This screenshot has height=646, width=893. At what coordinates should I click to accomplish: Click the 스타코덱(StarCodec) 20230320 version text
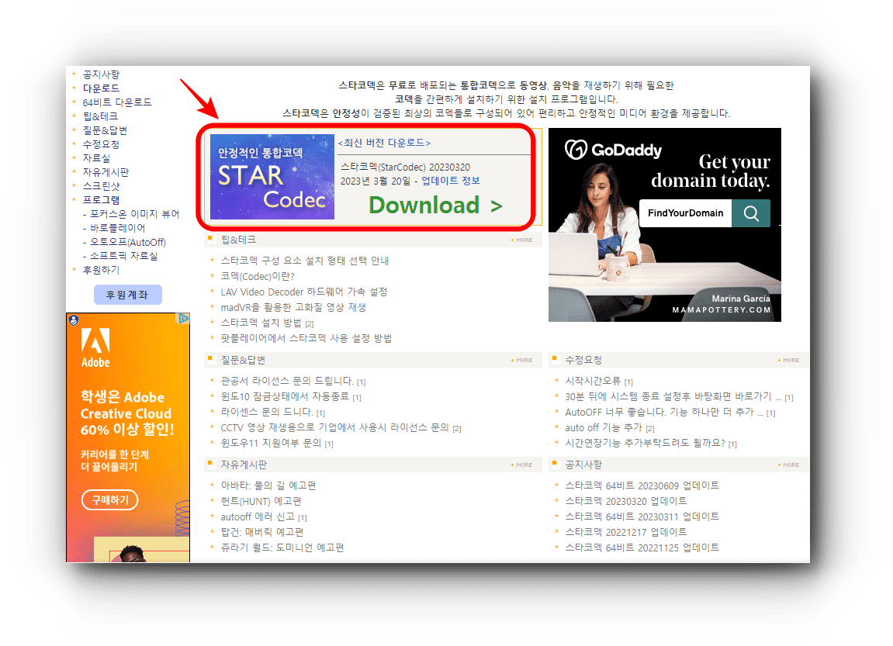406,168
